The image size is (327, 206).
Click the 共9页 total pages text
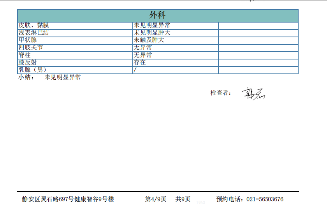point(183,199)
